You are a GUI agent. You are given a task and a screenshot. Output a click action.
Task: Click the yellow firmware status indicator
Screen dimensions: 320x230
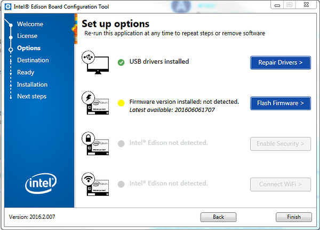click(121, 103)
